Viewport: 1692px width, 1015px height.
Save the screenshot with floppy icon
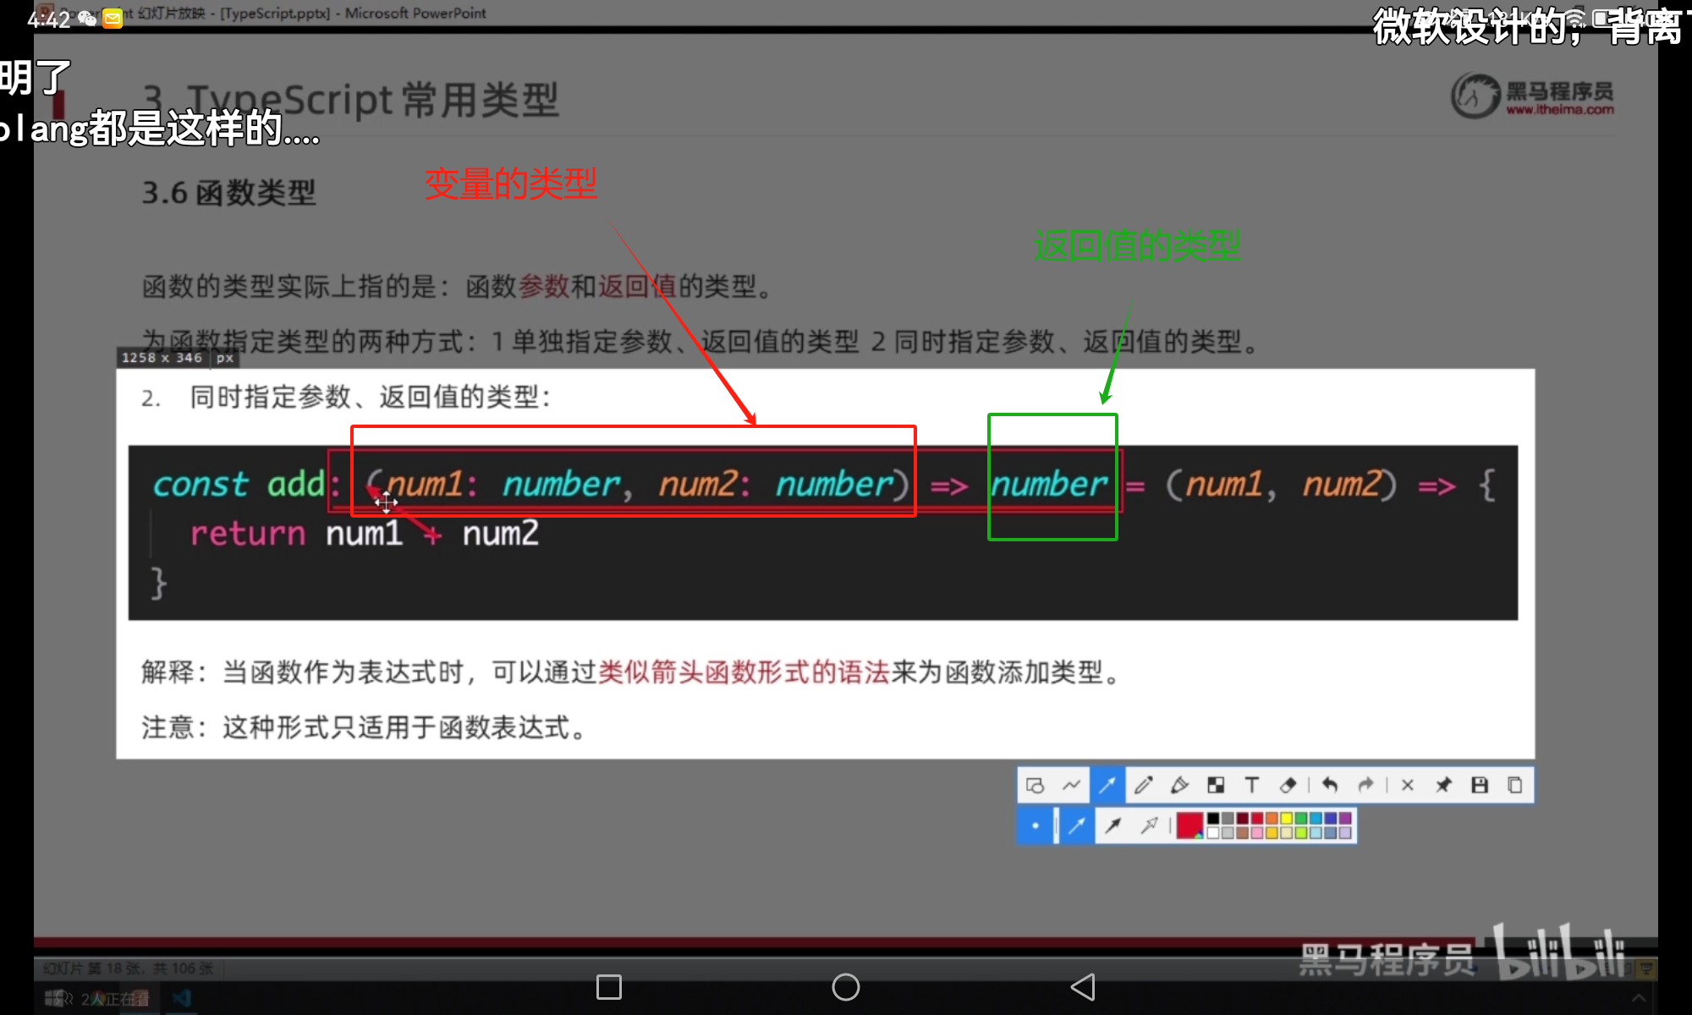coord(1480,786)
